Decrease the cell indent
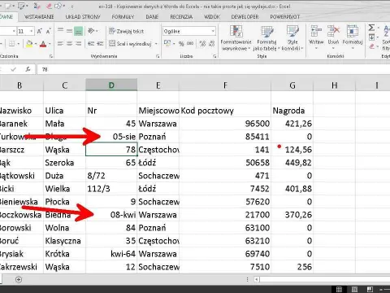Image resolution: width=390 pixels, height=293 pixels. (x=91, y=43)
